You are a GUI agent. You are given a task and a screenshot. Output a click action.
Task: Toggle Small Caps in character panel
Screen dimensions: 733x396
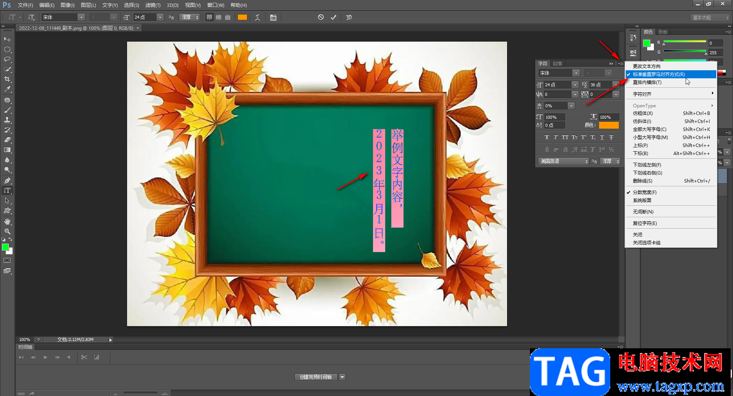click(x=574, y=137)
